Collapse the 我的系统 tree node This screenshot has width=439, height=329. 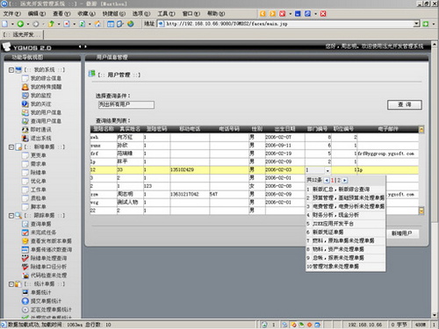(x=11, y=70)
